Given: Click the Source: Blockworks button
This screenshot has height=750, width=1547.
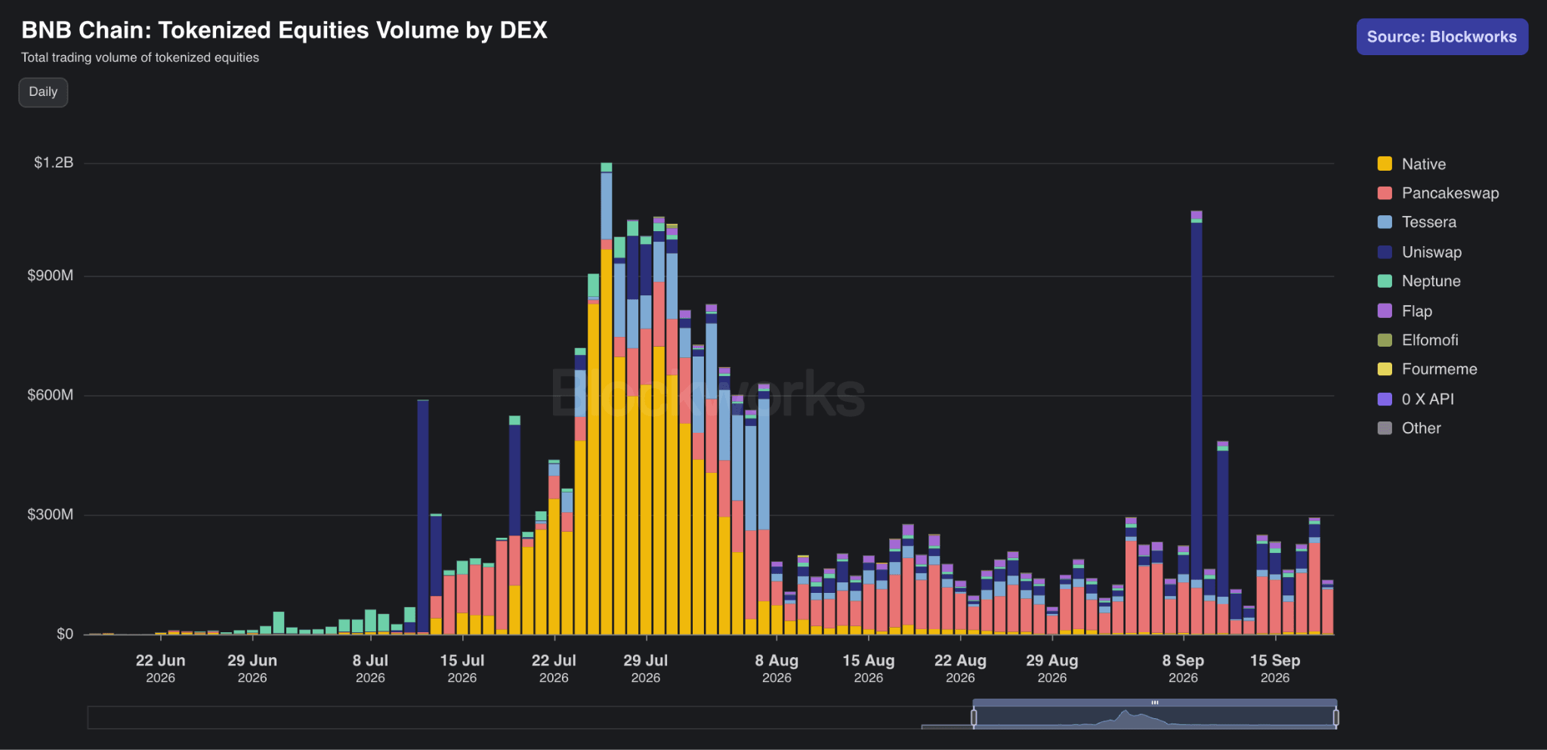Looking at the screenshot, I should point(1442,37).
